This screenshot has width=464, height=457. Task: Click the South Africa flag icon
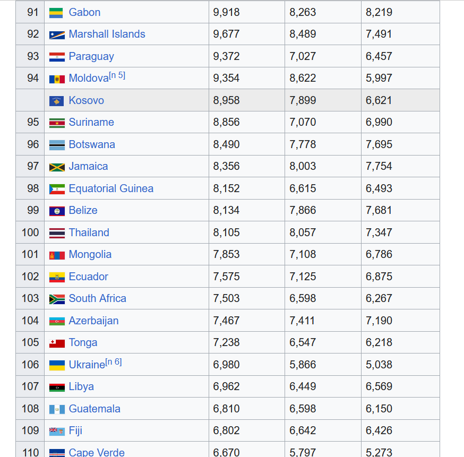coord(57,299)
